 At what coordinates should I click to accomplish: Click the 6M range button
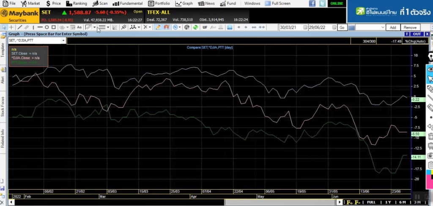click(x=403, y=203)
